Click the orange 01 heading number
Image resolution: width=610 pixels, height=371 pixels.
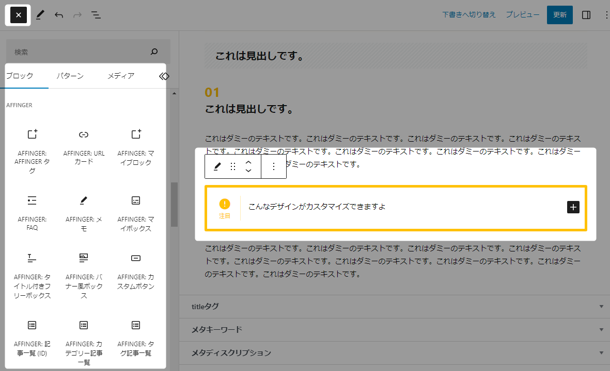[x=212, y=92]
